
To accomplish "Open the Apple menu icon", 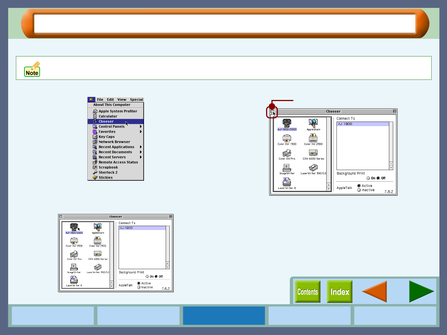I will point(91,99).
